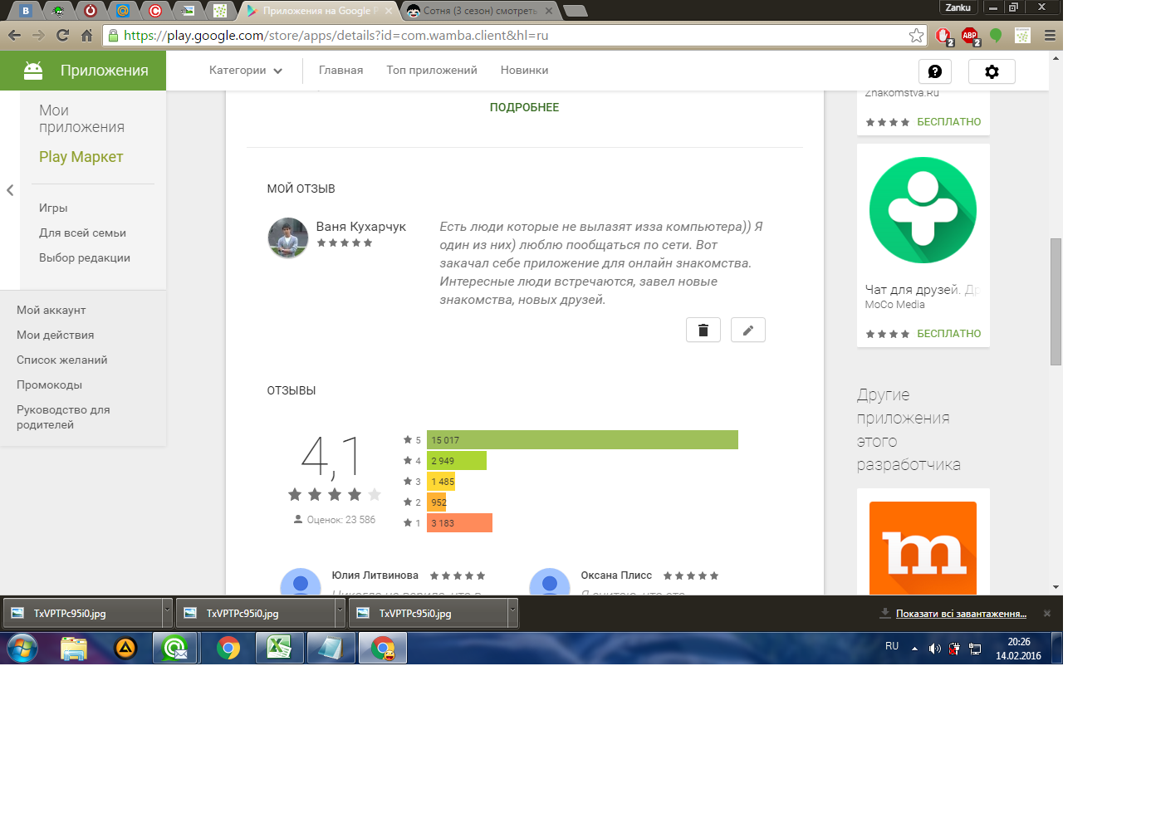Open the Новинки section

tap(525, 71)
